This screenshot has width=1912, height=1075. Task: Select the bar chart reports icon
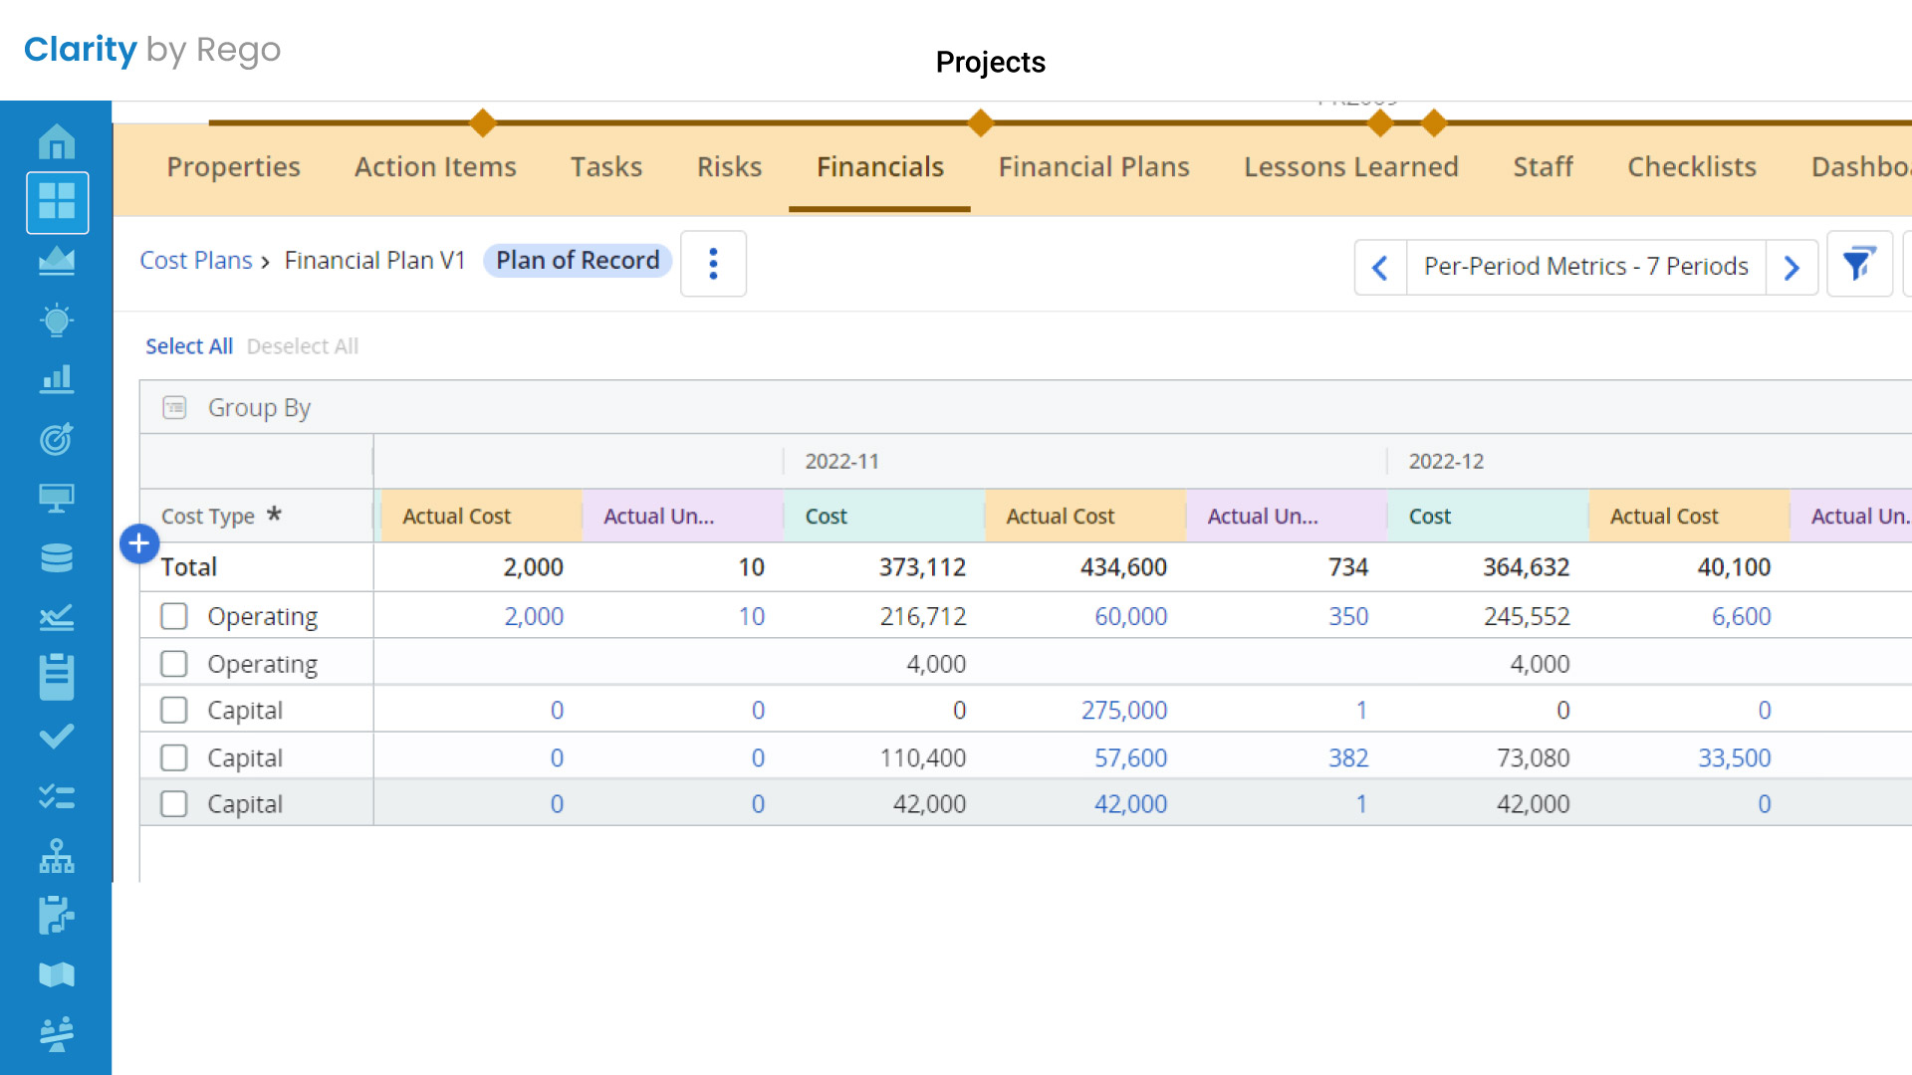pos(57,379)
